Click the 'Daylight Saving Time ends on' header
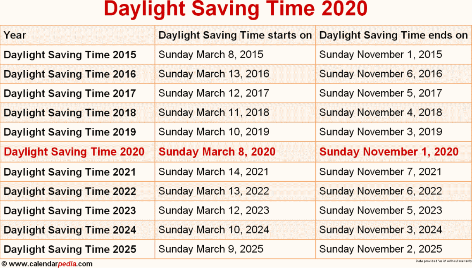 (393, 35)
